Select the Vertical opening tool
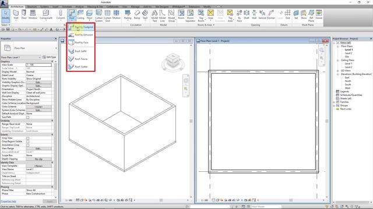373x209 pixels. tap(262, 15)
